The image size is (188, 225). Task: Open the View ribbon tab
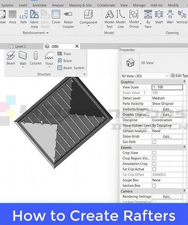tap(124, 5)
